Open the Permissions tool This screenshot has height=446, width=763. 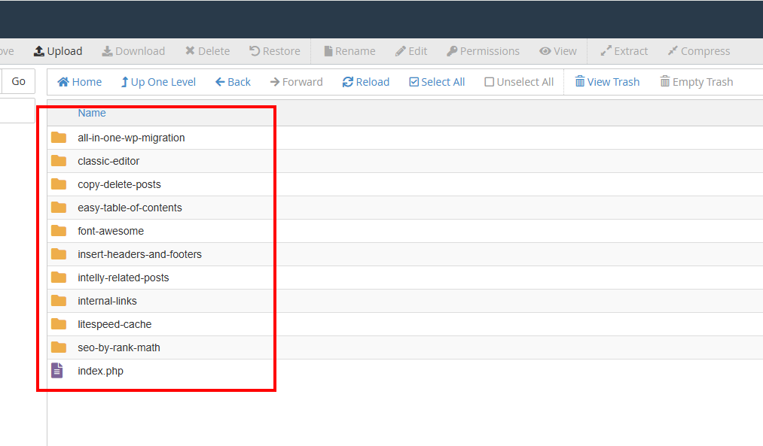484,51
